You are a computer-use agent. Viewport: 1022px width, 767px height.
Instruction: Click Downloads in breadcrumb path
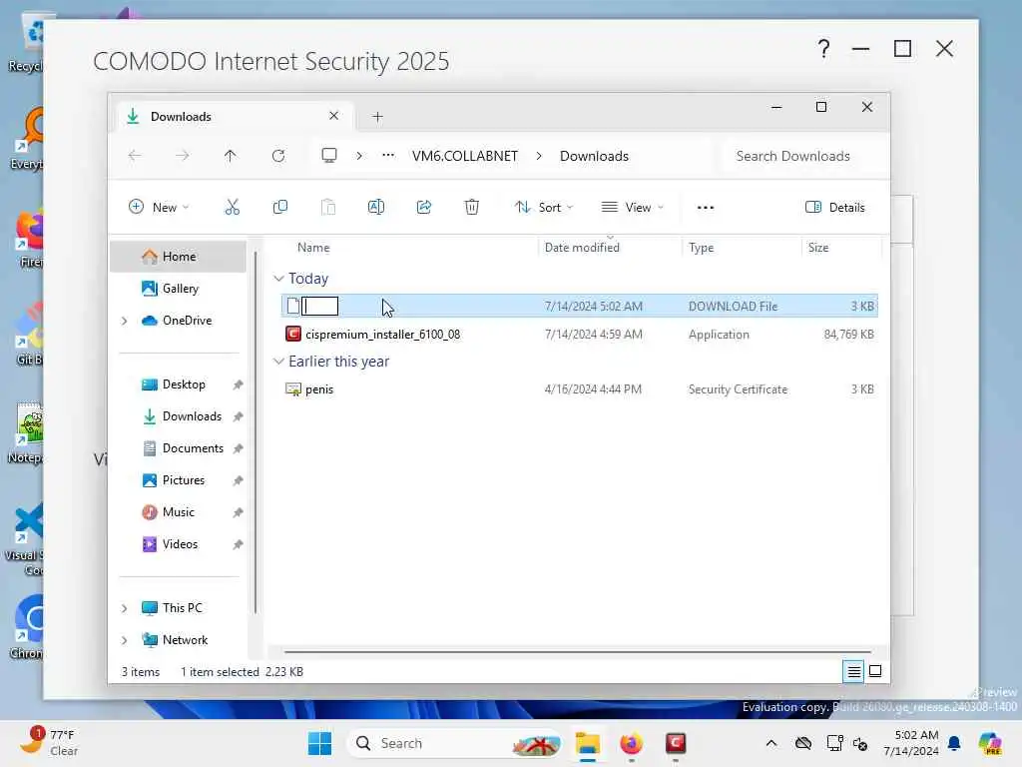click(595, 156)
